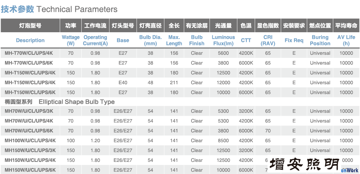Screen dimensions: 360x174
Task: Click the Luminous Flux(lm) sub-header
Action: tap(223, 40)
